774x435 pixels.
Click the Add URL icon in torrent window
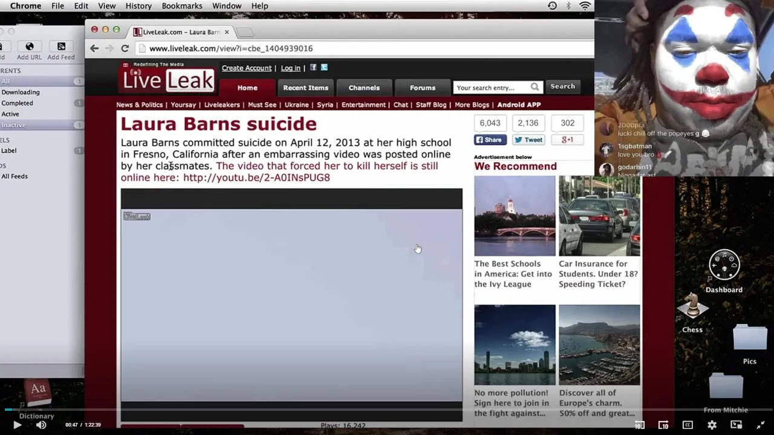click(x=29, y=47)
